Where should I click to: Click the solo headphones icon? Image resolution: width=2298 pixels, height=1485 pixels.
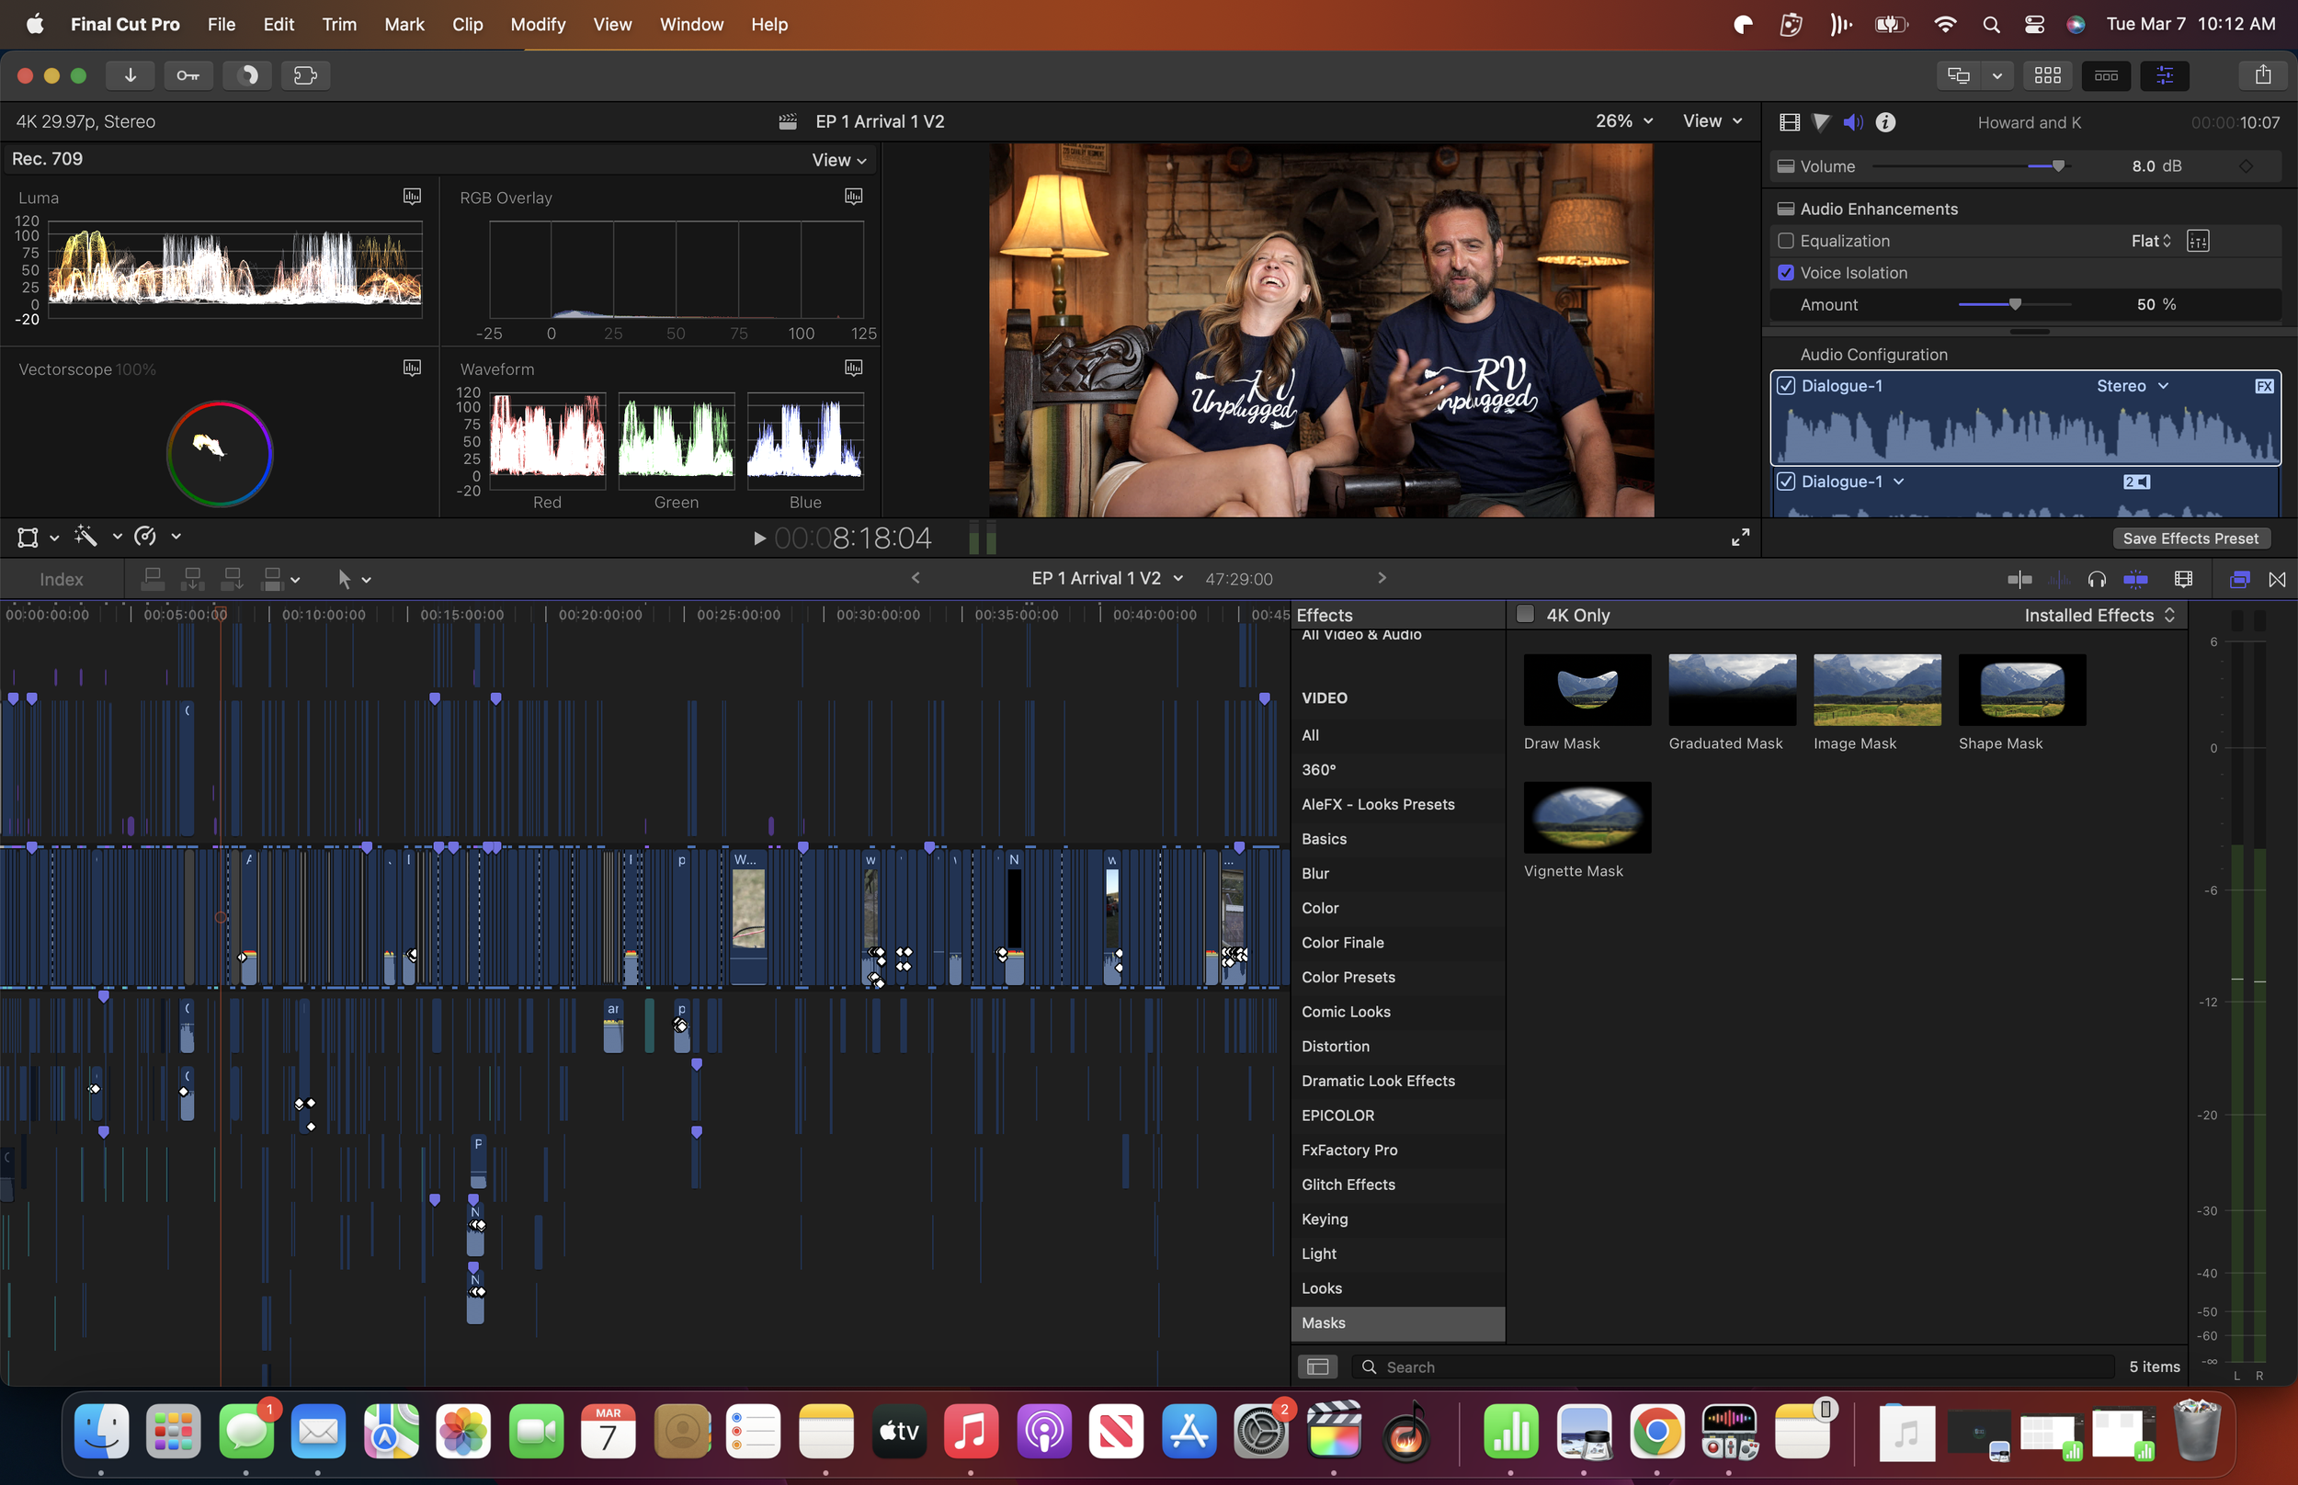[2097, 580]
